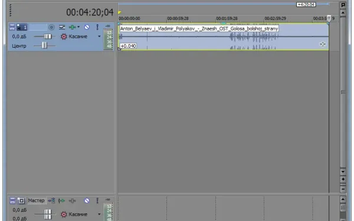The image size is (354, 221).
Task: Minimize Master bus track icon
Action: pyautogui.click(x=12, y=200)
